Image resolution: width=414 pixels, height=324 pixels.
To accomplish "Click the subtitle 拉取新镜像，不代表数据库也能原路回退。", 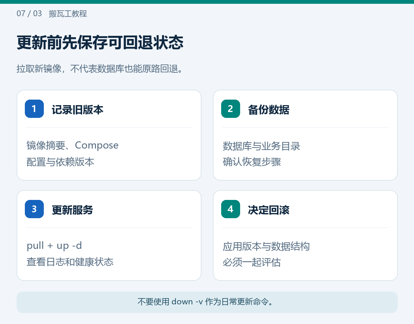I will pos(99,69).
